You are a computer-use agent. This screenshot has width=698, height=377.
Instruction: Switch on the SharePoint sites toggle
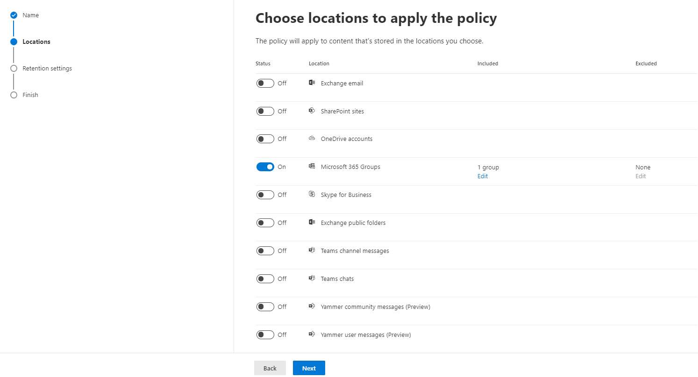tap(265, 111)
